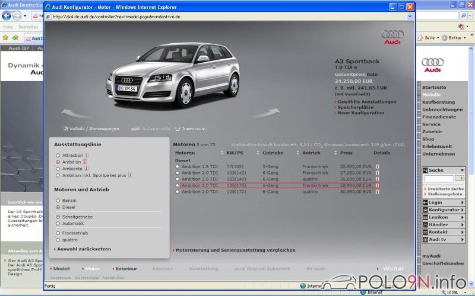Select Automatik transmission

tap(58, 224)
